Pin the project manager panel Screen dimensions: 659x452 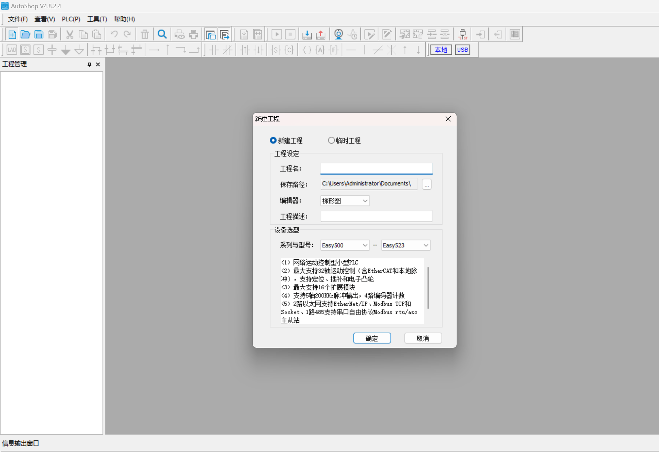pos(89,64)
